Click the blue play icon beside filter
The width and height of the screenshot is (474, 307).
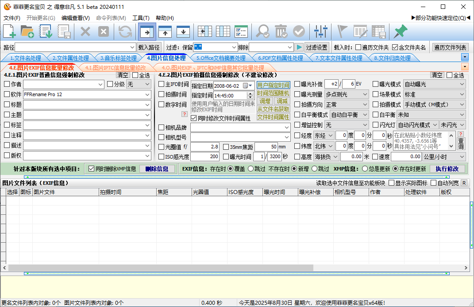pyautogui.click(x=299, y=47)
